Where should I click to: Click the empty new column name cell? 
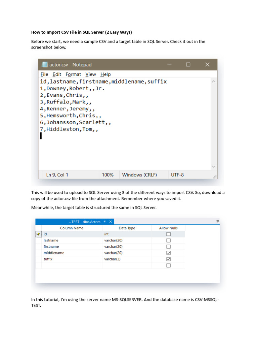point(72,265)
